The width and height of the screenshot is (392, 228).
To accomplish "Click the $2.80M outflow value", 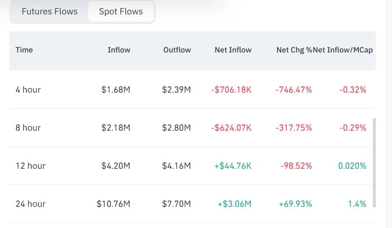I will (x=176, y=128).
